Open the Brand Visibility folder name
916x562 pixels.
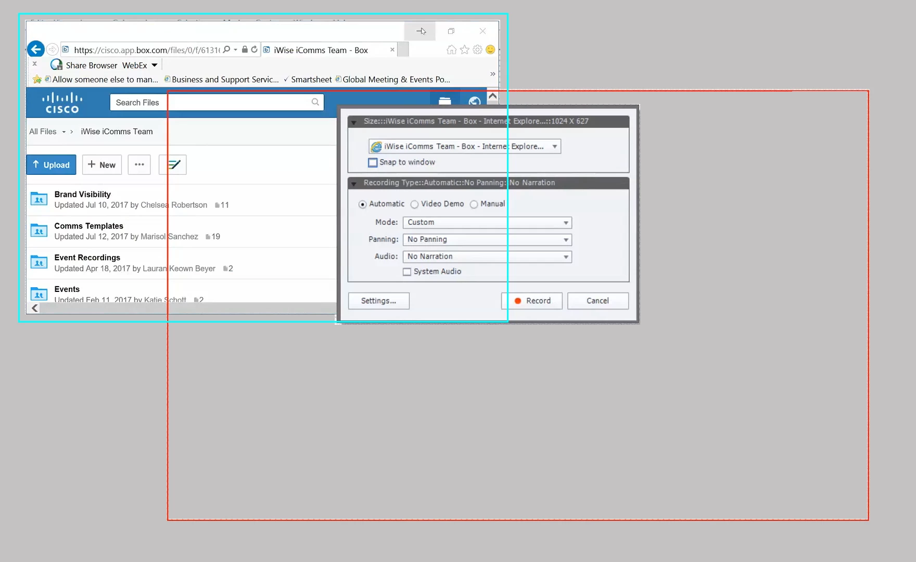[83, 194]
